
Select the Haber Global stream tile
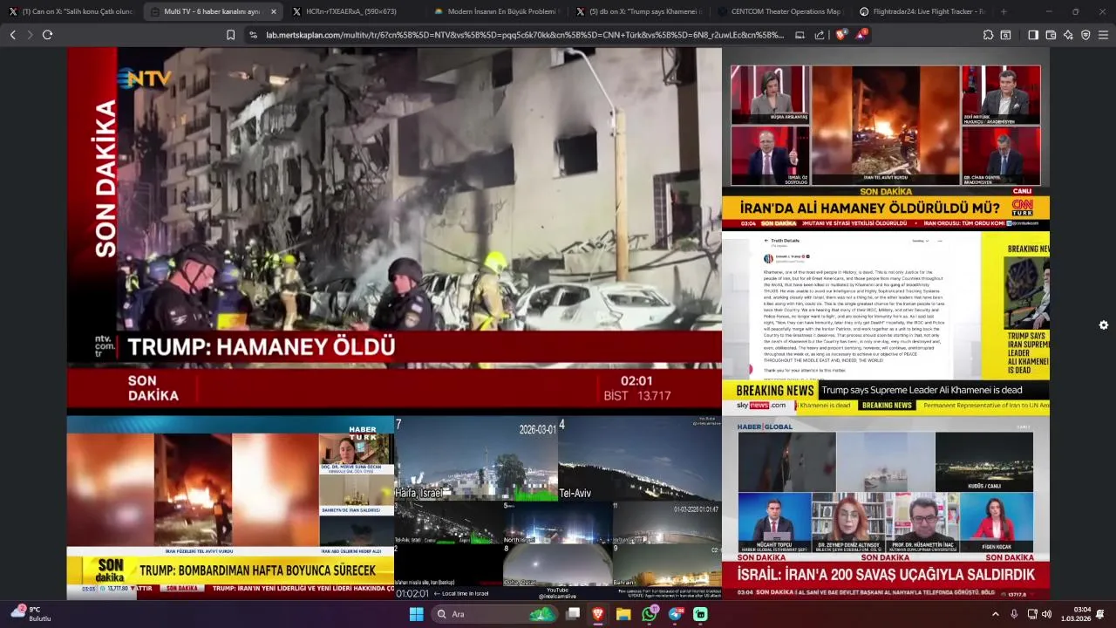click(886, 507)
